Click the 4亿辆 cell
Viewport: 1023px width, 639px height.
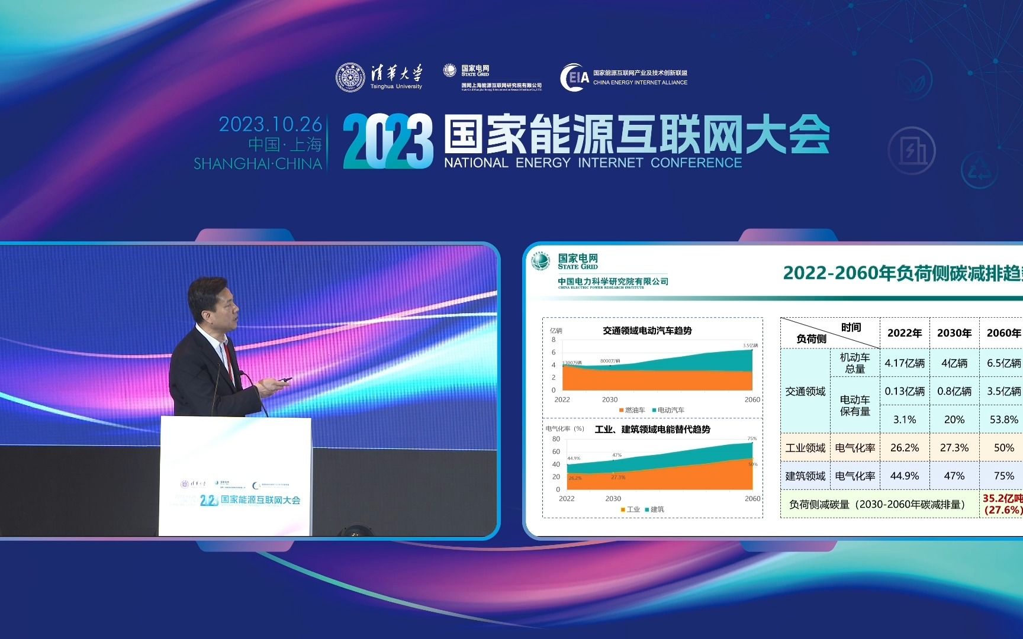pos(954,363)
